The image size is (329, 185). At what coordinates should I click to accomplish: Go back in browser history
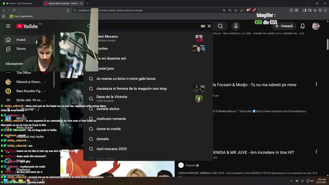[4, 10]
